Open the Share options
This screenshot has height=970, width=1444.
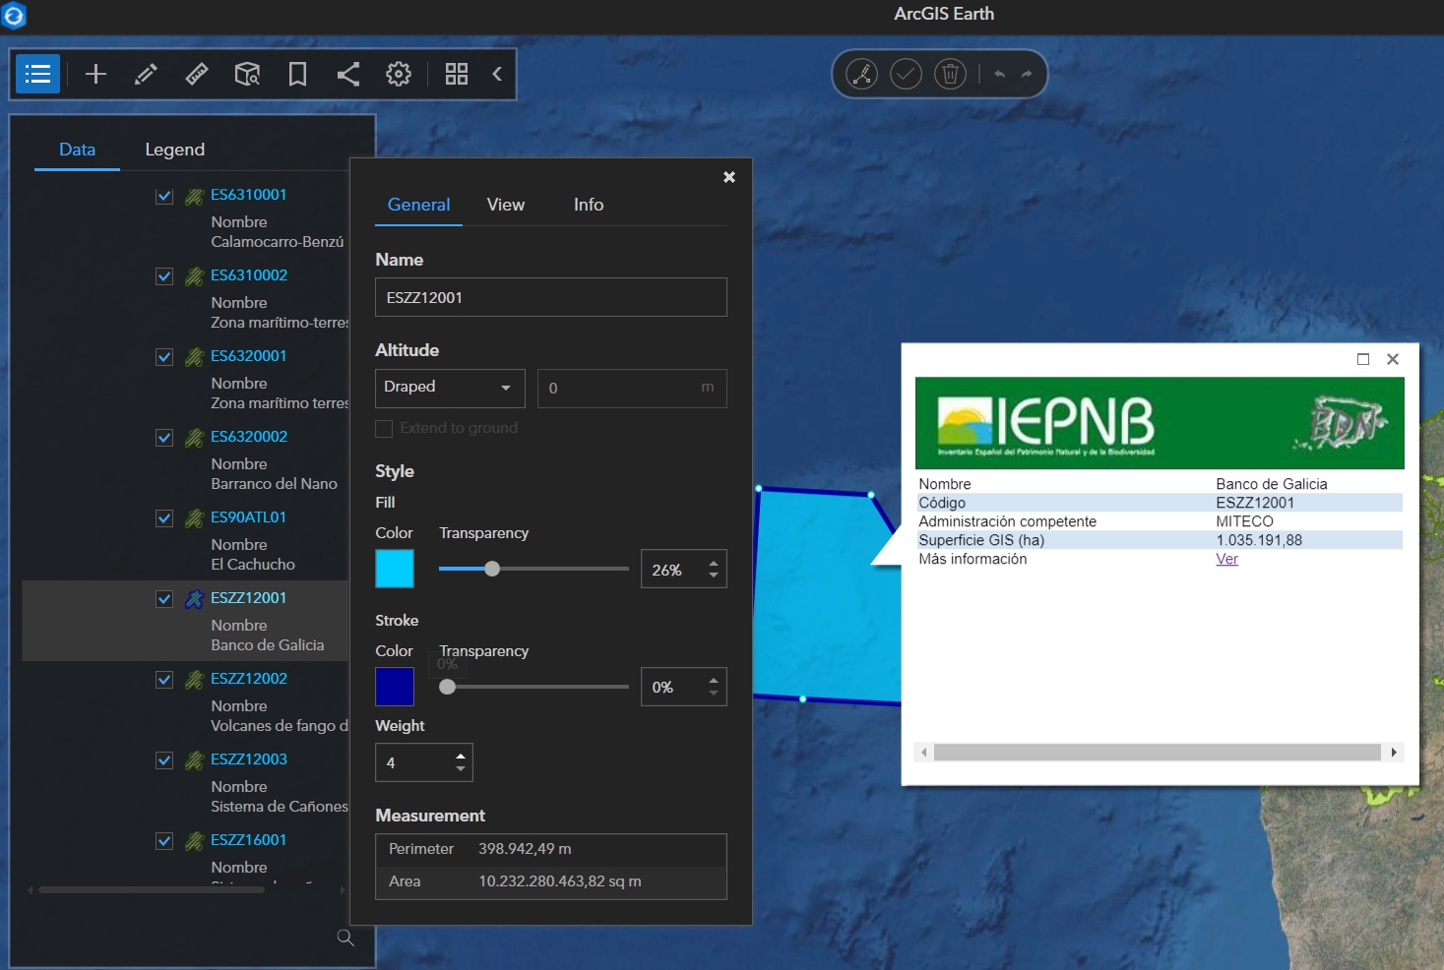[x=347, y=74]
